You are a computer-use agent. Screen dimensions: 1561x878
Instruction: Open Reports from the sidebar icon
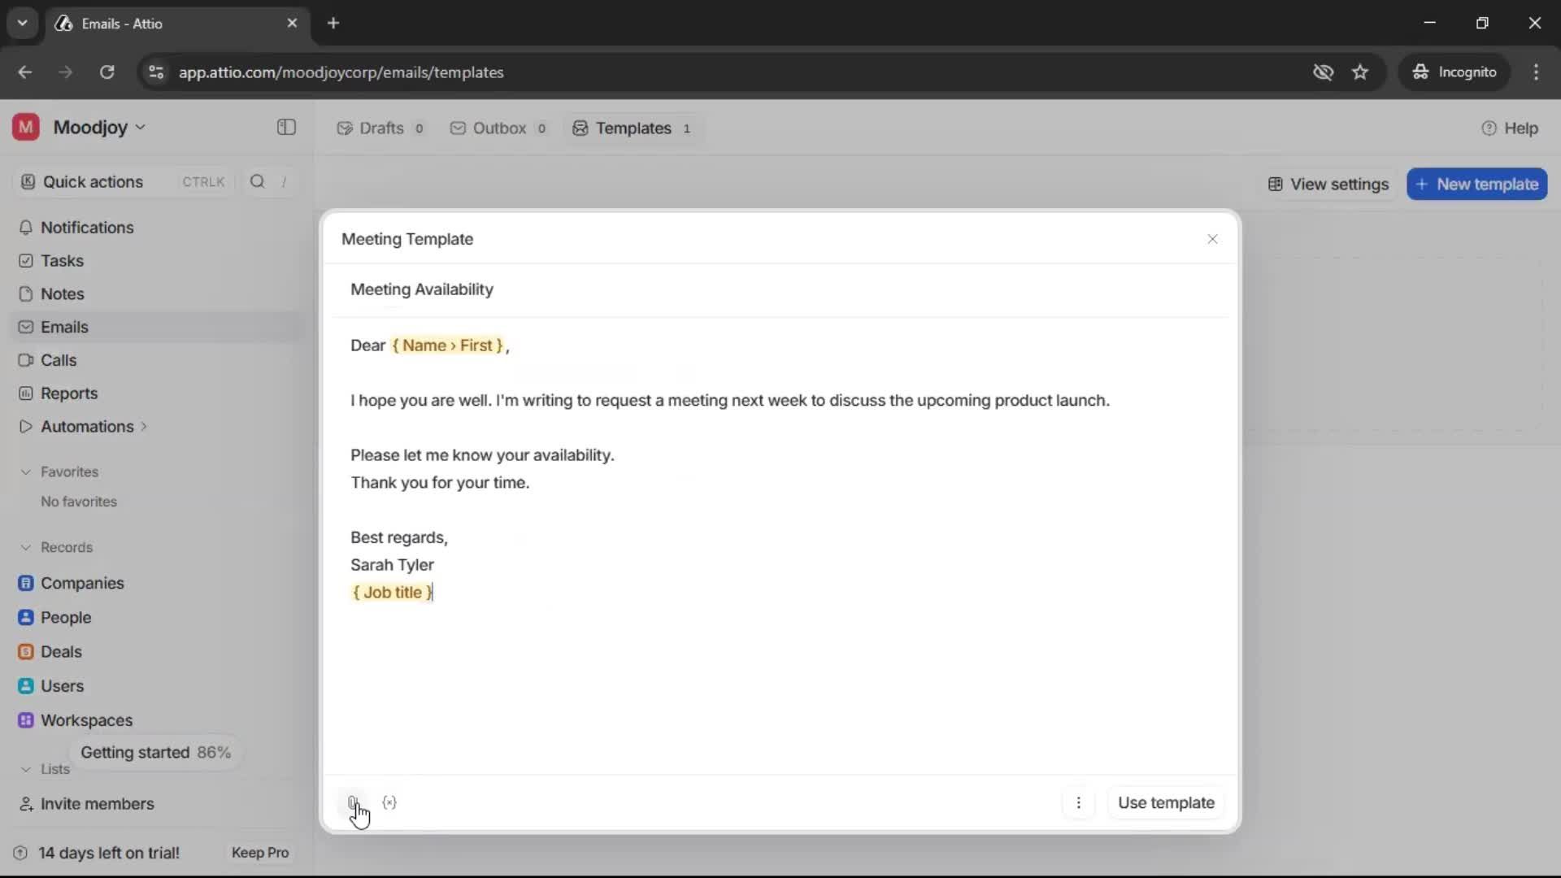pos(27,393)
